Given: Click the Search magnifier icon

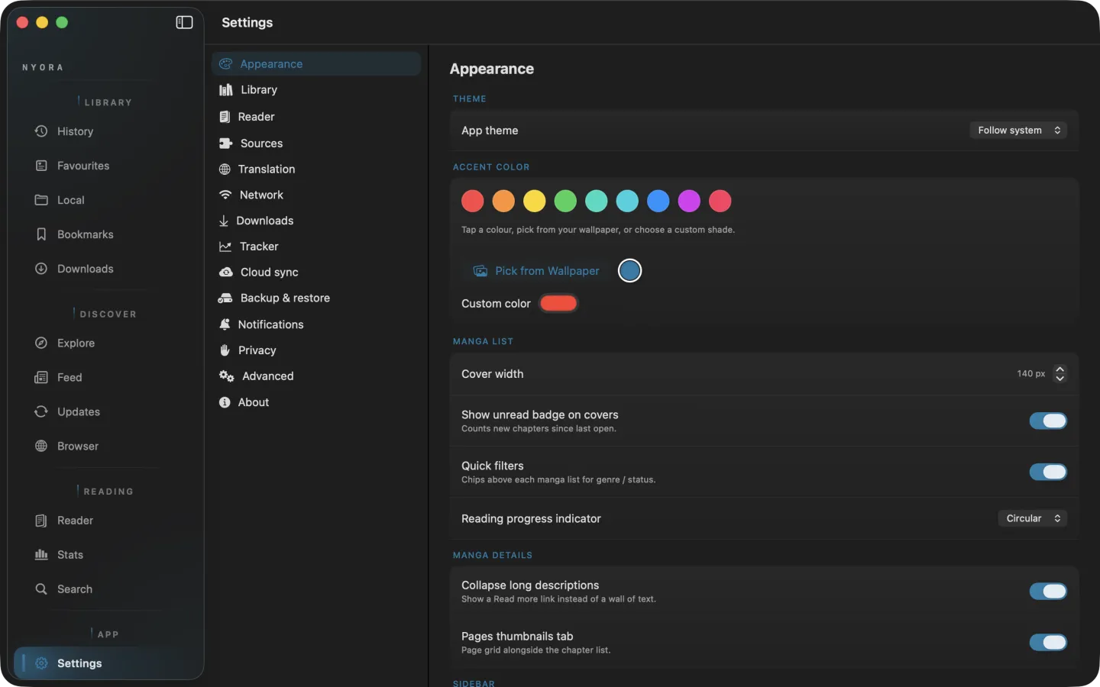Looking at the screenshot, I should pos(41,589).
